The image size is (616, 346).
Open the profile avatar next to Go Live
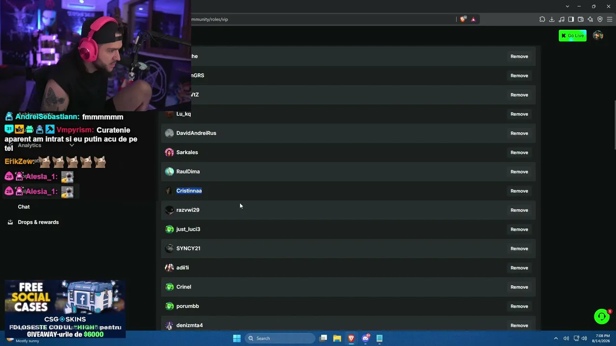pyautogui.click(x=598, y=36)
